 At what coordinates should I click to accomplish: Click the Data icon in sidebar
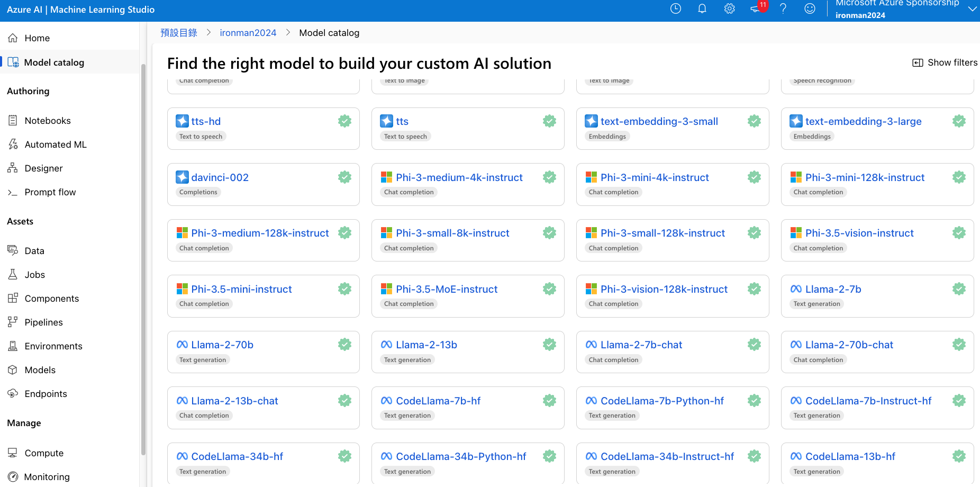(x=13, y=250)
